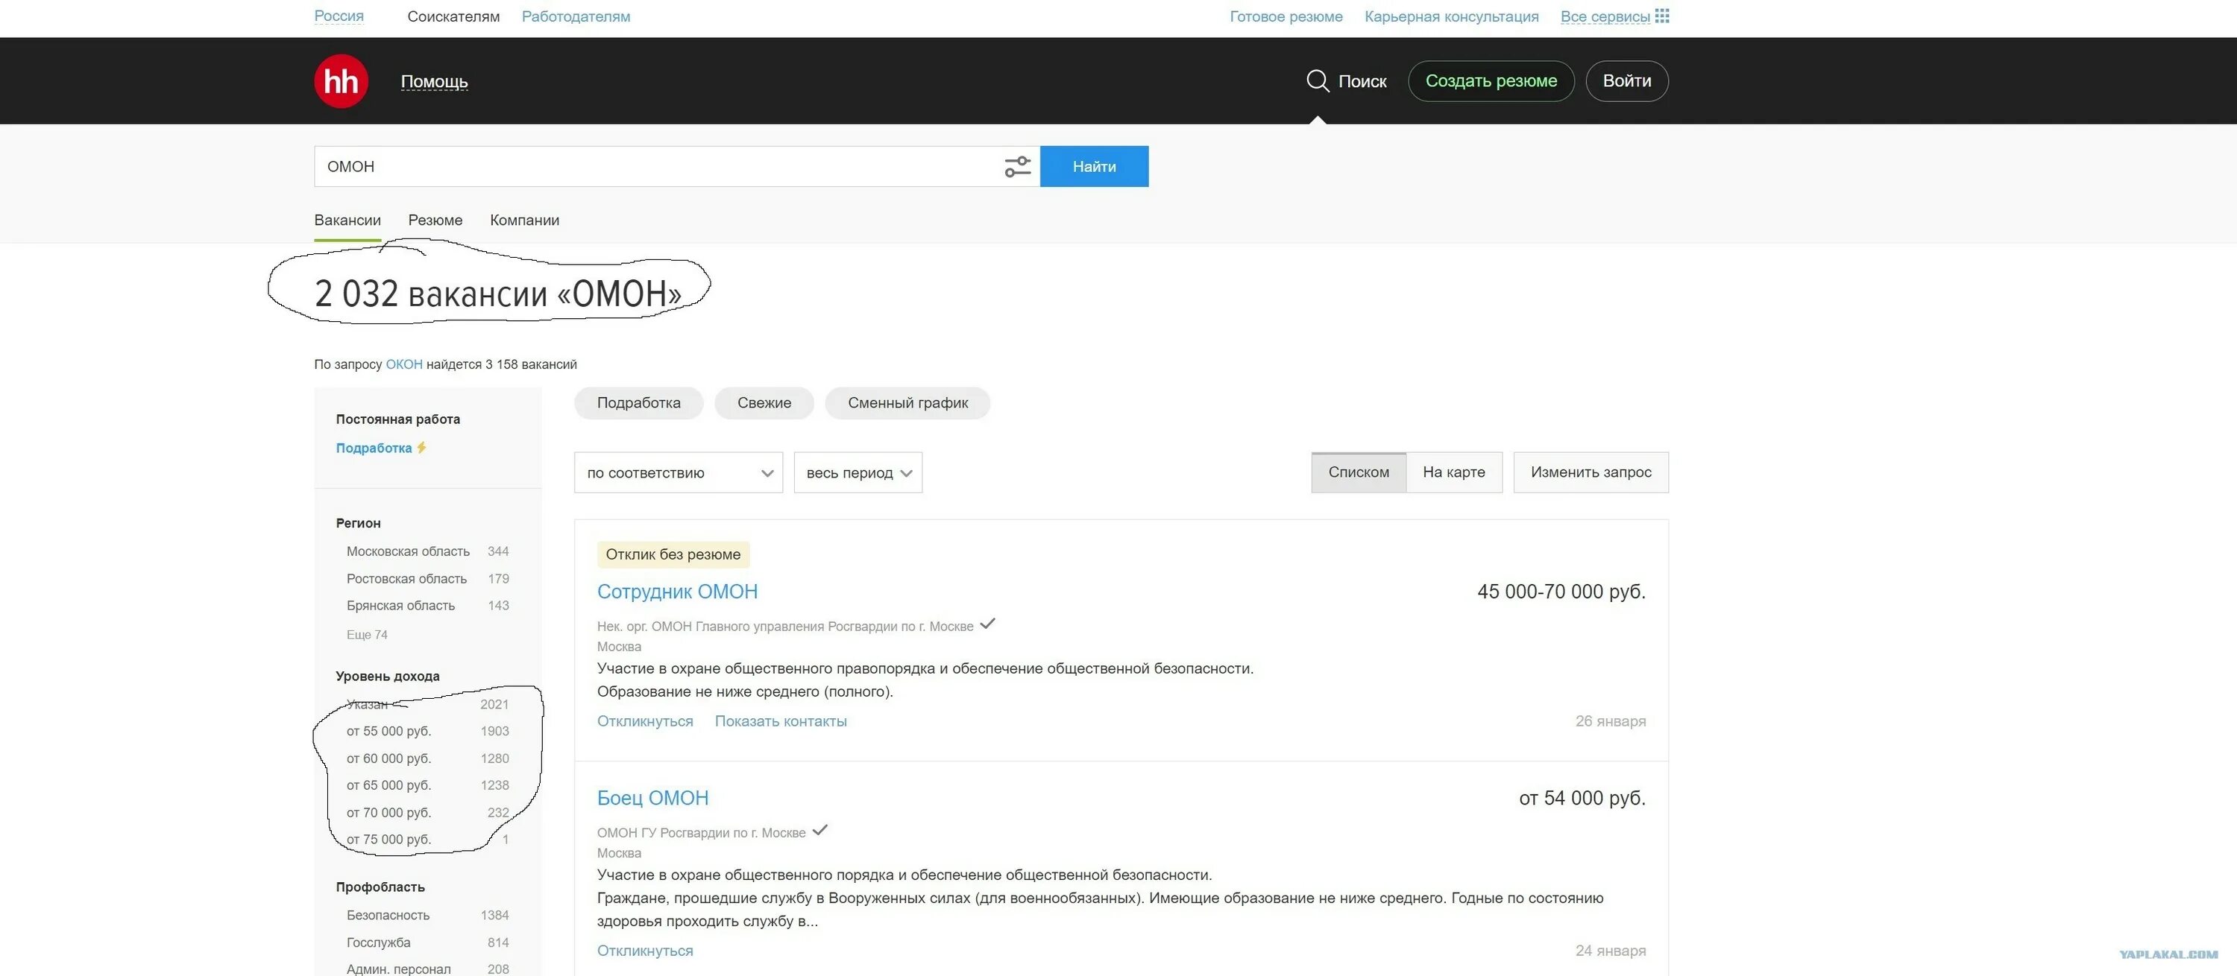The image size is (2237, 976).
Task: Click date 24 января
Action: (1611, 951)
